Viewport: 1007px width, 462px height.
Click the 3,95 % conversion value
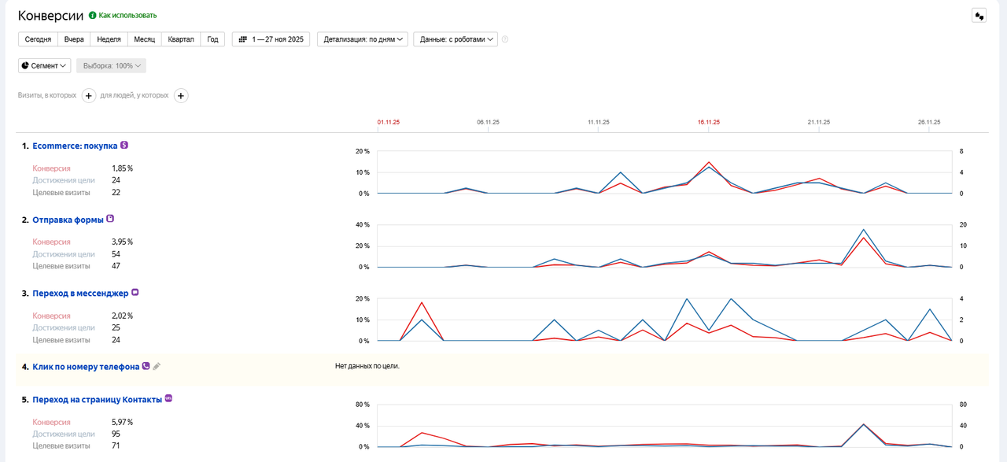point(122,242)
